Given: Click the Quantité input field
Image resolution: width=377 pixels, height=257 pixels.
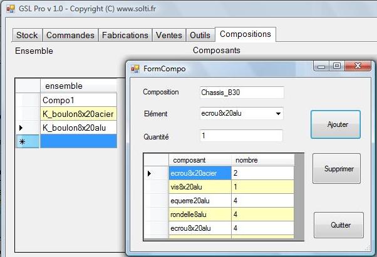Looking at the screenshot, I should [x=241, y=136].
